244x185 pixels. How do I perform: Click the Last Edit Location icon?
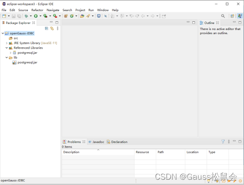[x=131, y=16]
